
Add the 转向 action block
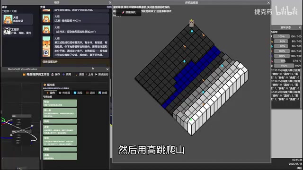pos(60,121)
